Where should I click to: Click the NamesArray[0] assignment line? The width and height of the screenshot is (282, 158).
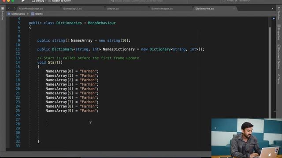tap(72, 71)
